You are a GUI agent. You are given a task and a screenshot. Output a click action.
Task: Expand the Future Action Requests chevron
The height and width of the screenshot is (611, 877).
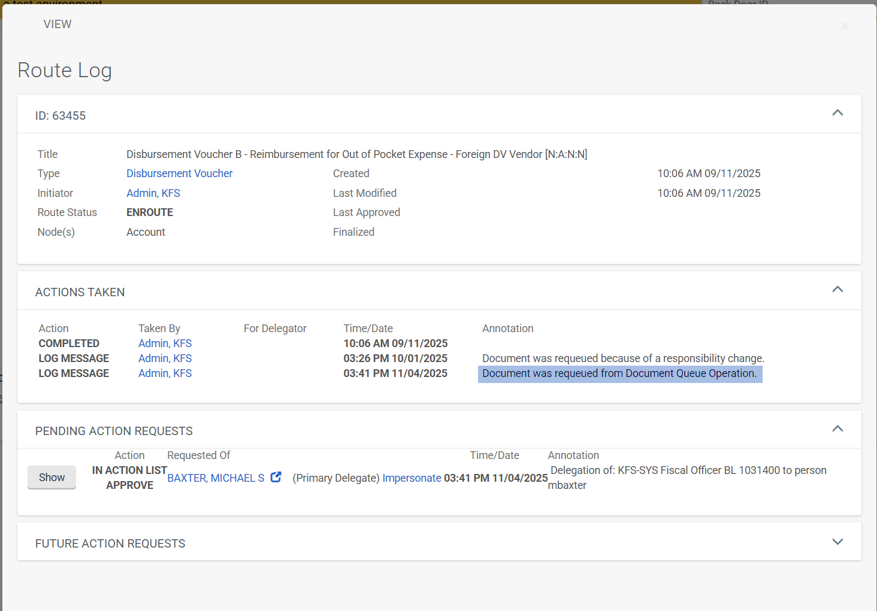pos(837,542)
